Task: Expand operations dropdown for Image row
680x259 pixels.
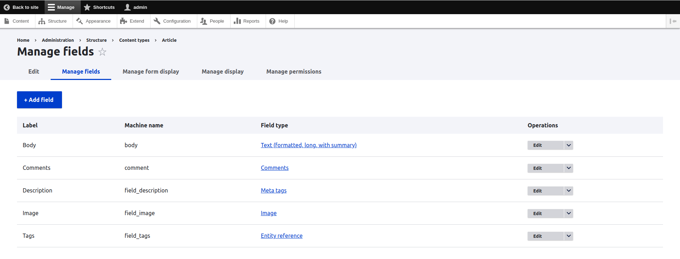Action: pos(568,213)
